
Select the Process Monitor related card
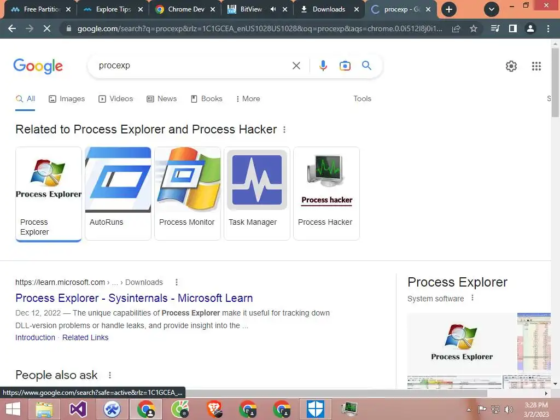pos(188,194)
